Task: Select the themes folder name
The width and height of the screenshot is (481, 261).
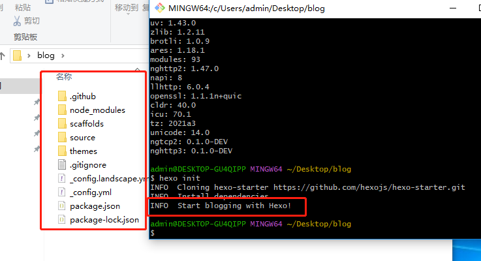Action: (x=84, y=151)
